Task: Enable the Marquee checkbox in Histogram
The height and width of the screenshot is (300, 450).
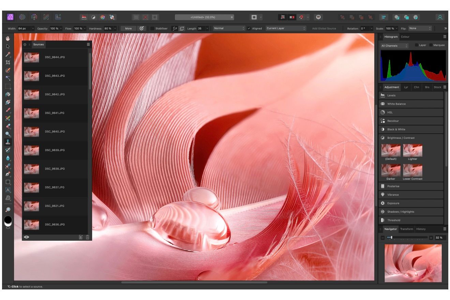Action: pos(431,45)
